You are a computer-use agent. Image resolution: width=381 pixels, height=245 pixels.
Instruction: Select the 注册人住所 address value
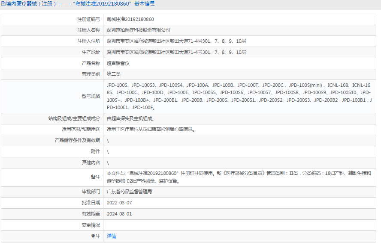176,41
